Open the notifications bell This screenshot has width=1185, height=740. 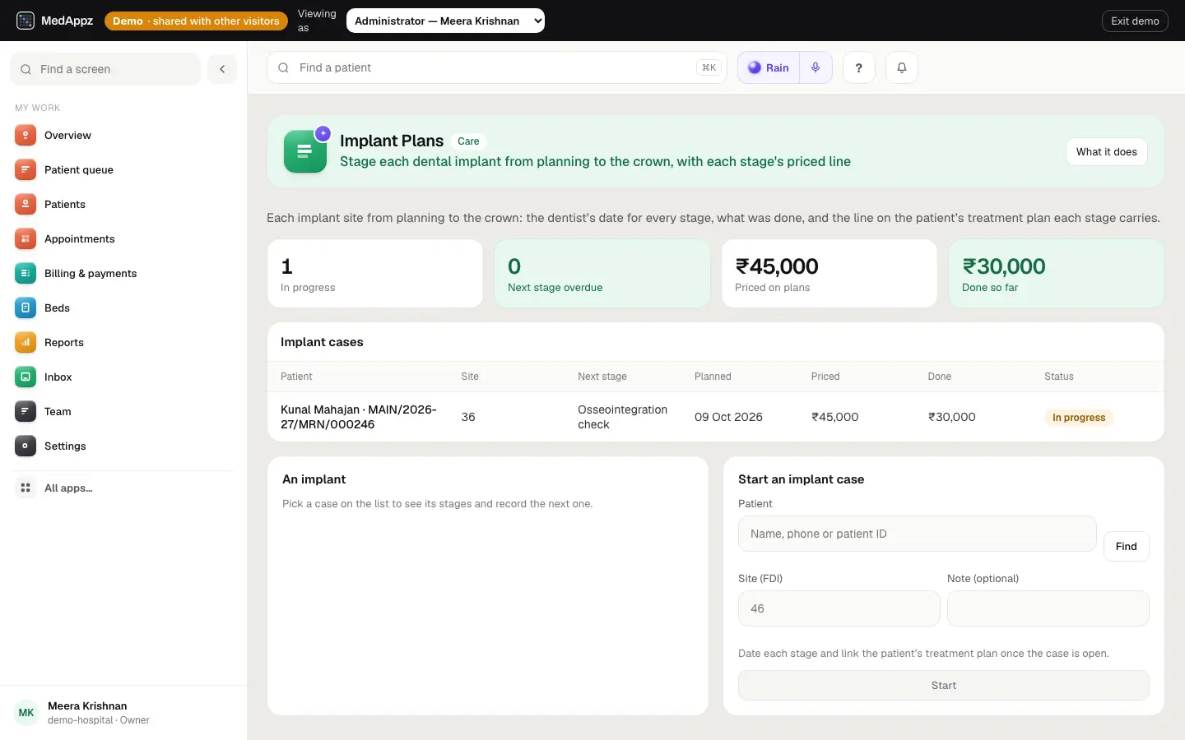902,68
